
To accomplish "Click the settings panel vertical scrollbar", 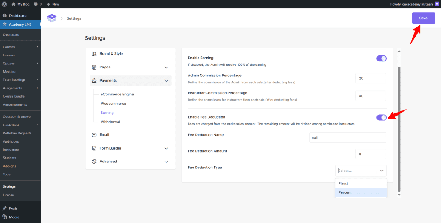I will click(x=399, y=129).
